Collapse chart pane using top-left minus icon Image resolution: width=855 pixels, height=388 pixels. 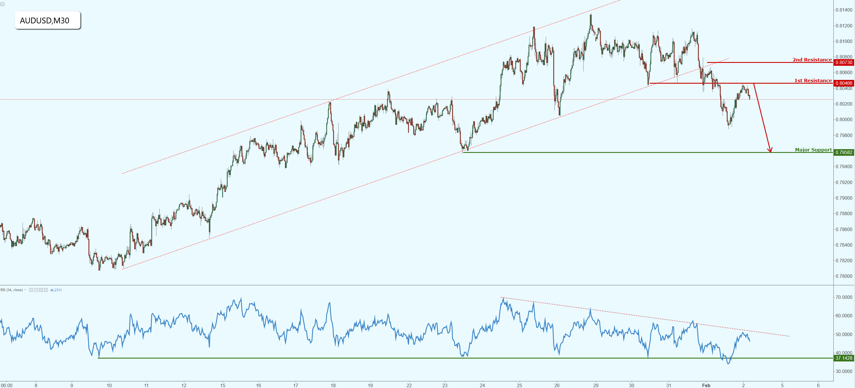2,4
